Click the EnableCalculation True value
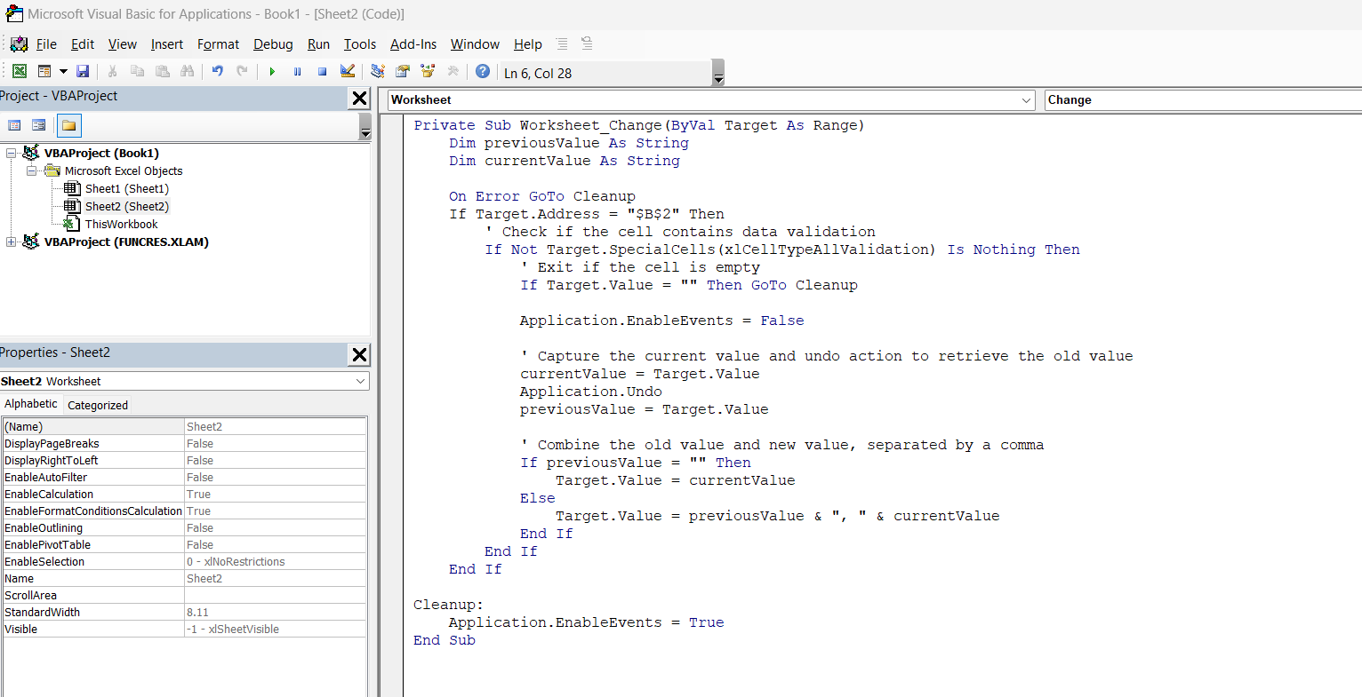The width and height of the screenshot is (1362, 697). coord(275,494)
